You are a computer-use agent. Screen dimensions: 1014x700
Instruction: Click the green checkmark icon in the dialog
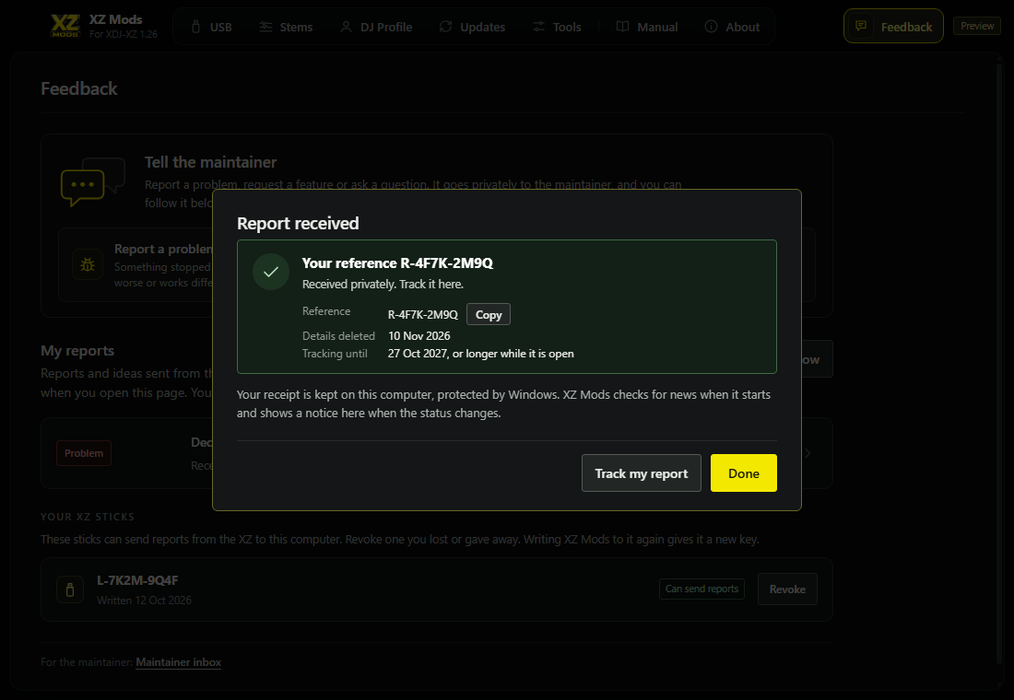coord(271,272)
